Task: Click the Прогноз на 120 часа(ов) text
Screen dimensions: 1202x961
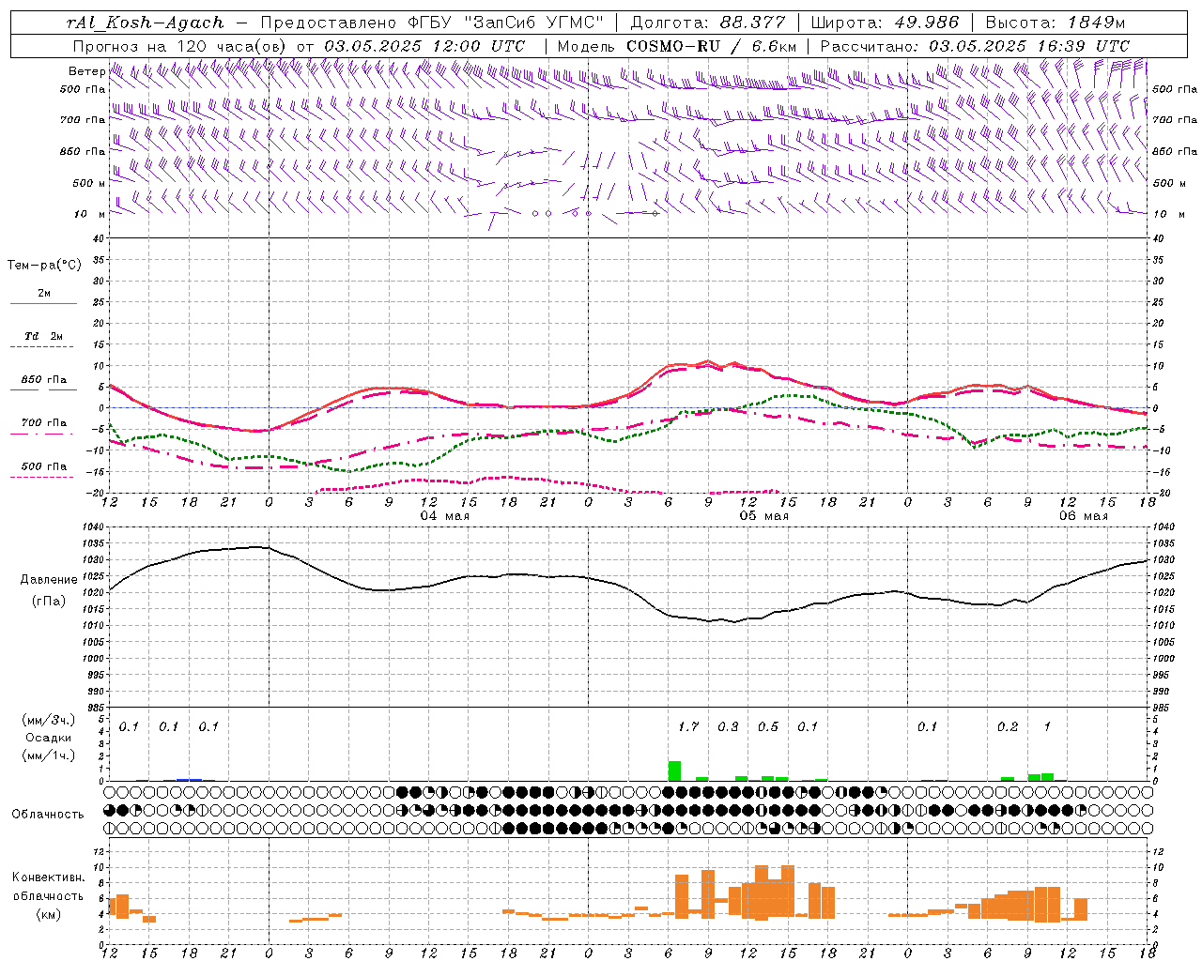Action: click(180, 45)
